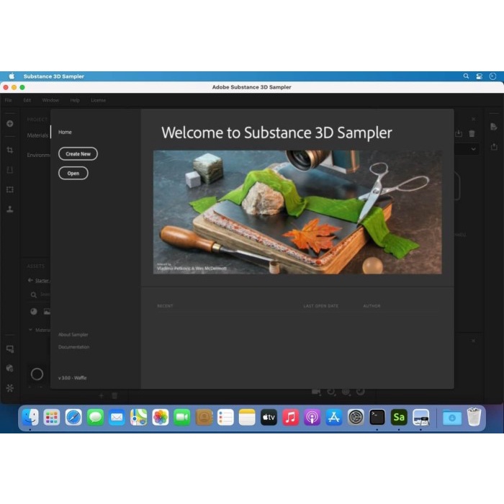
Task: Click the export document icon in right sidebar
Action: click(x=494, y=127)
